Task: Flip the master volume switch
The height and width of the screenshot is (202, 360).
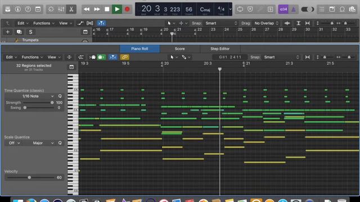Action: tap(308, 9)
